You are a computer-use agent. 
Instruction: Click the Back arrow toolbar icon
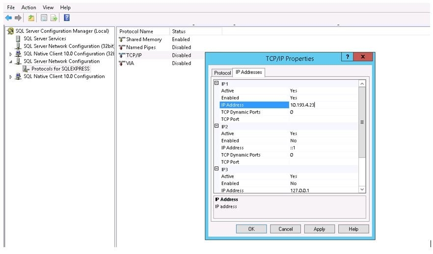coord(8,18)
